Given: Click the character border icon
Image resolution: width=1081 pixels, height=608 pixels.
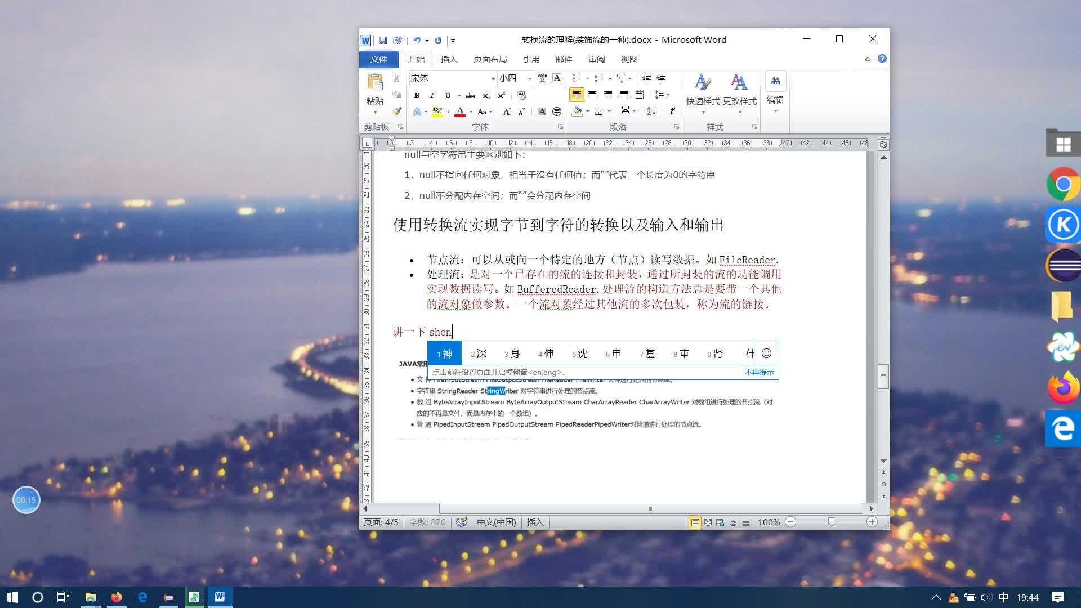Looking at the screenshot, I should tap(557, 78).
